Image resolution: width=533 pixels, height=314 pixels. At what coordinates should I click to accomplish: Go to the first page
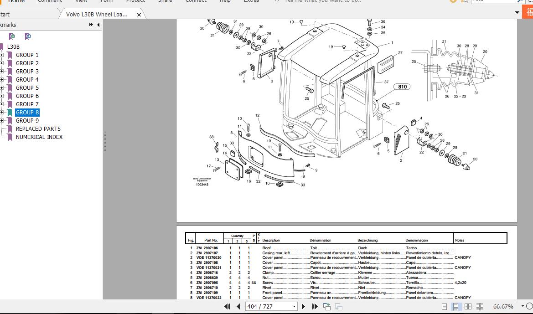click(x=228, y=307)
